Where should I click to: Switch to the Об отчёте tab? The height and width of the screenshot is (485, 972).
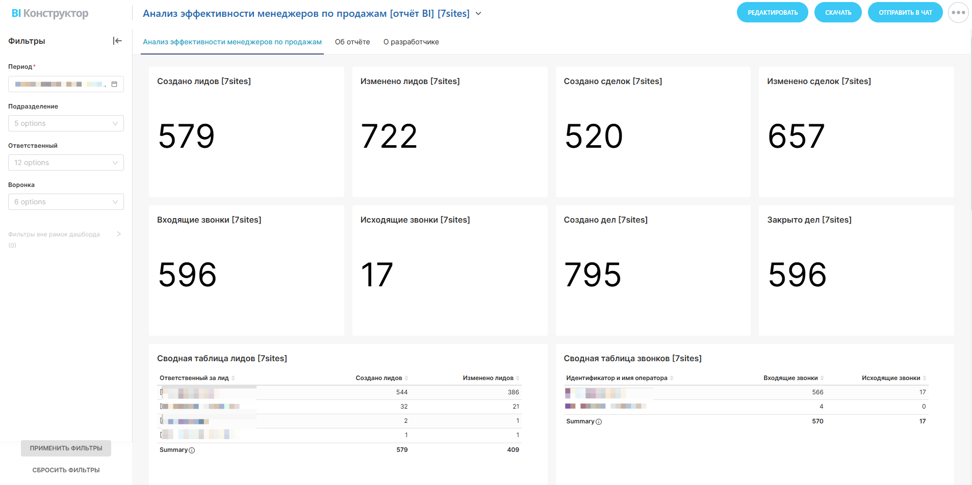tap(352, 42)
